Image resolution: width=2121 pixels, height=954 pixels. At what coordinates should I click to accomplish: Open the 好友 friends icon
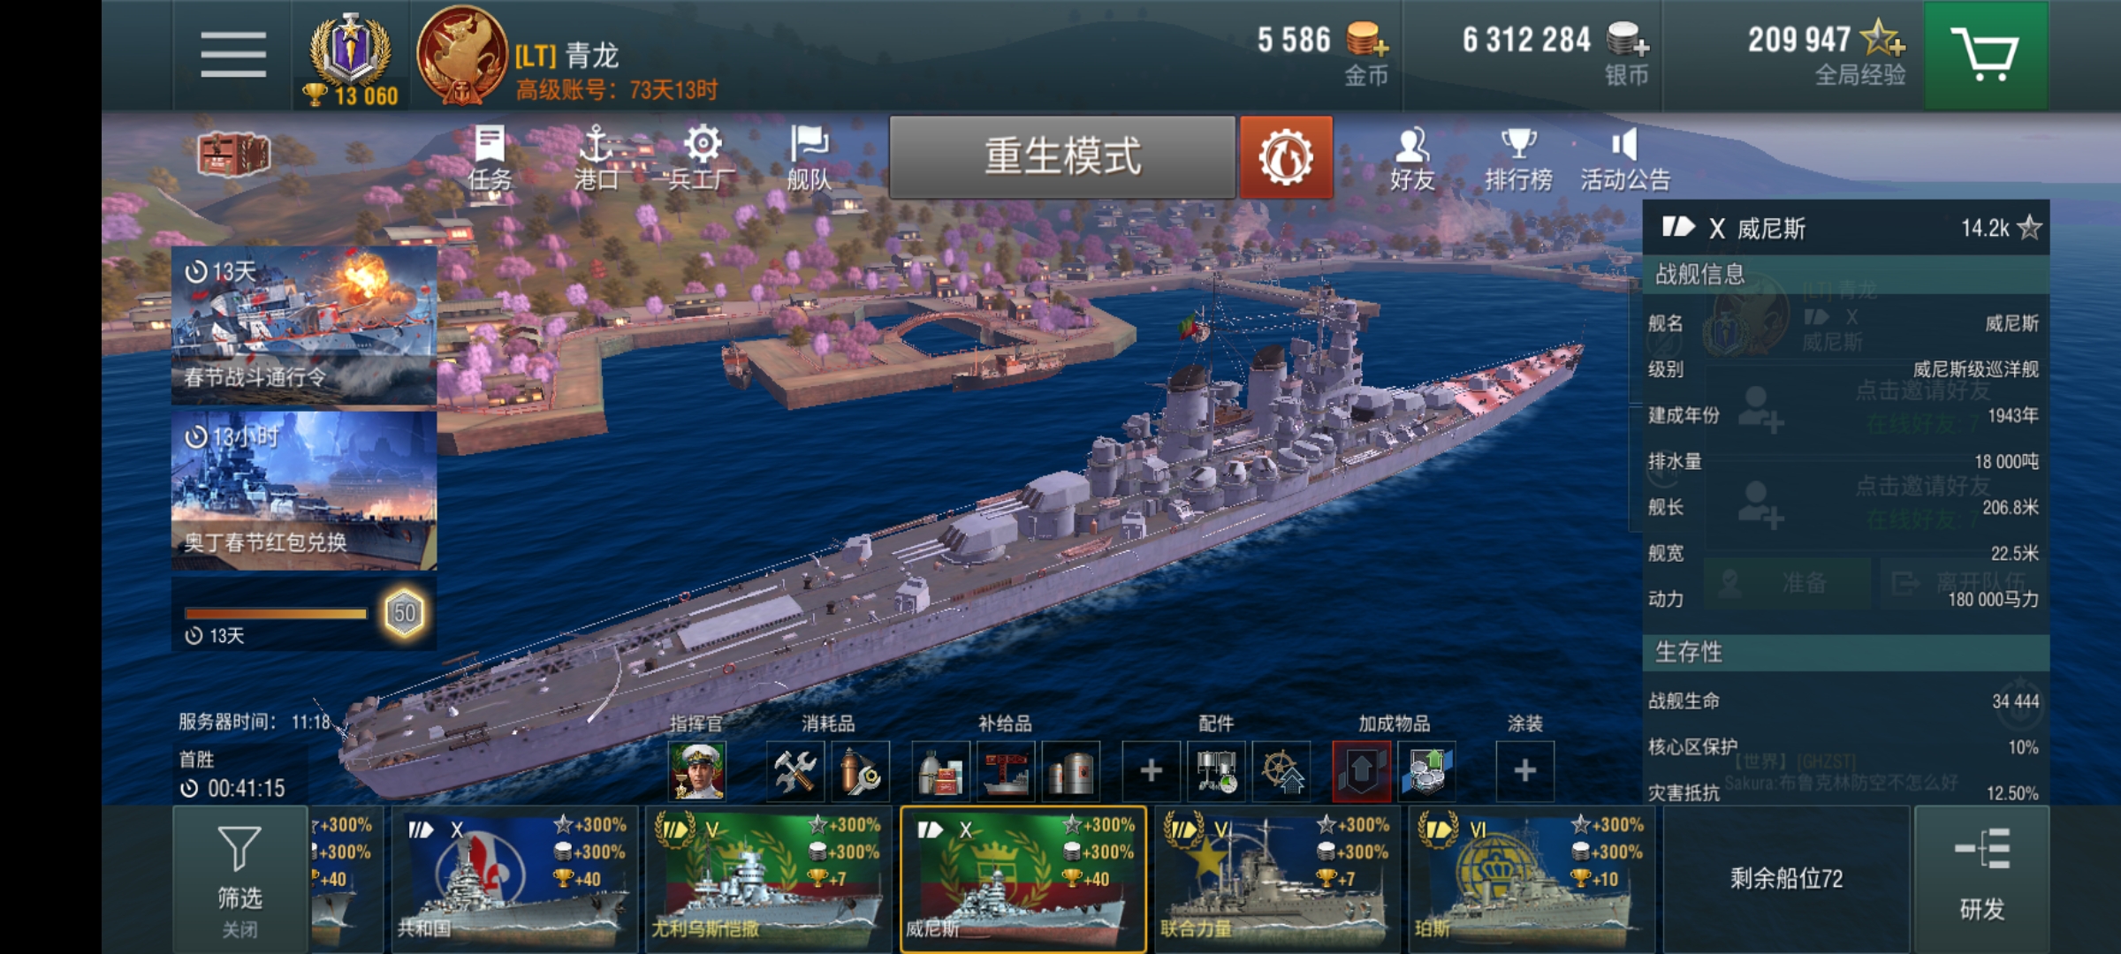click(x=1411, y=159)
